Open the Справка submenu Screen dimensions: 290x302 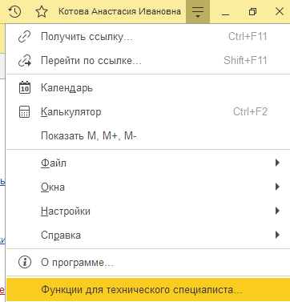tap(148, 235)
